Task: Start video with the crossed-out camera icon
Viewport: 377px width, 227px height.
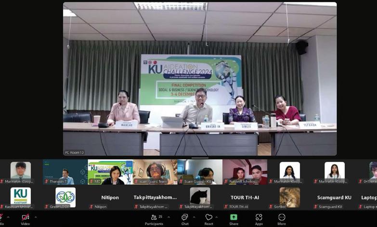Action: coord(25,217)
